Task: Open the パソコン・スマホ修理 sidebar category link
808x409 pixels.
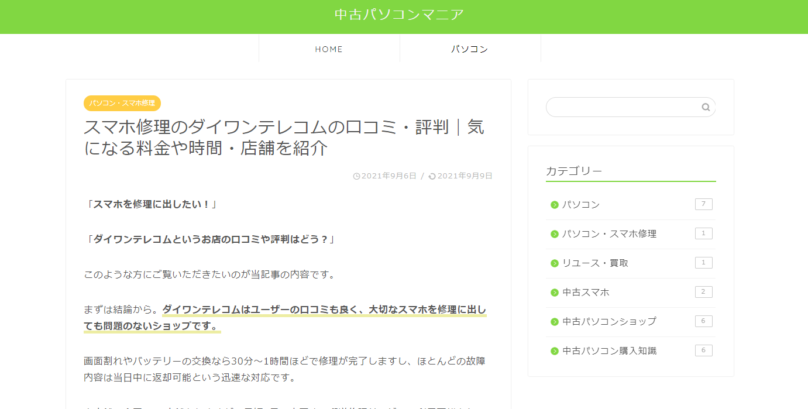Action: click(609, 234)
